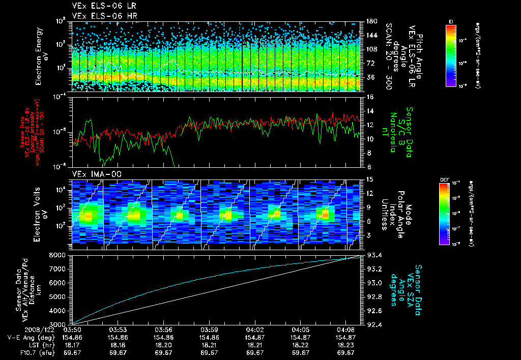Click the '93.4' SZA tick label
This screenshot has width=521, height=360.
374,255
